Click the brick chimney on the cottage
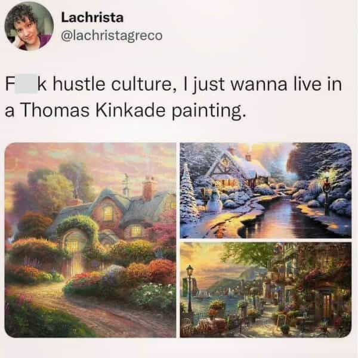 149,188
